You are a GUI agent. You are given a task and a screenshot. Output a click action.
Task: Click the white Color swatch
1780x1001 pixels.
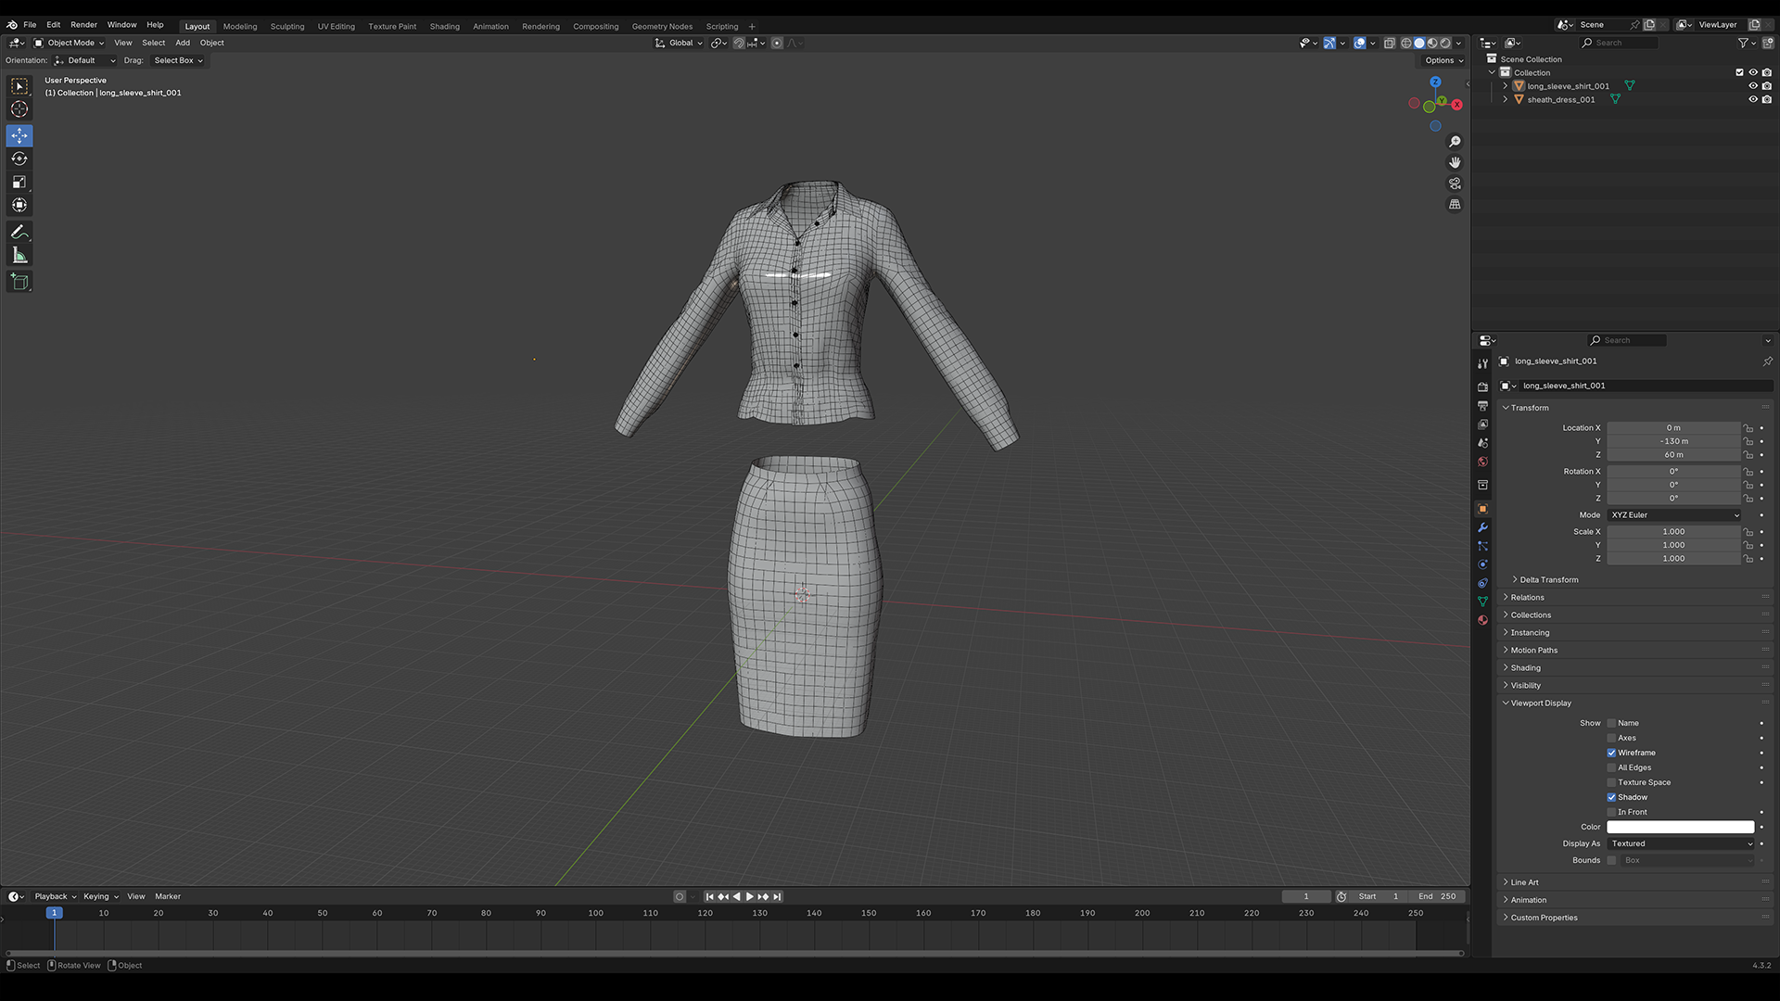click(1680, 827)
